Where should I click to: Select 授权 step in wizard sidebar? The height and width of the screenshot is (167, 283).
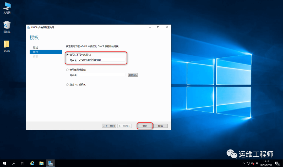click(x=46, y=52)
